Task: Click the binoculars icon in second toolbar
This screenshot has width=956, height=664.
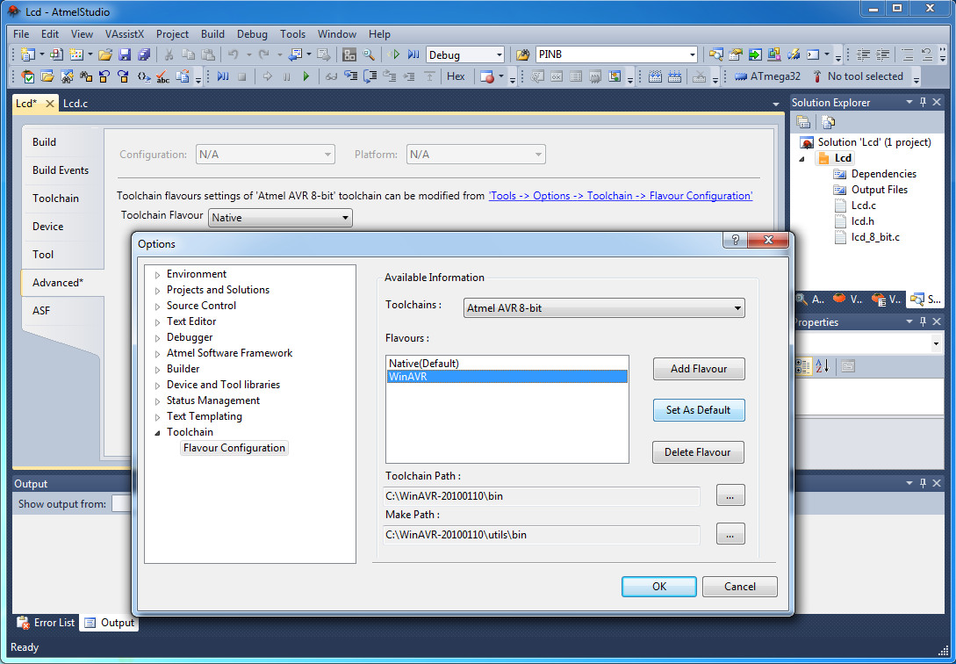Action: [87, 76]
